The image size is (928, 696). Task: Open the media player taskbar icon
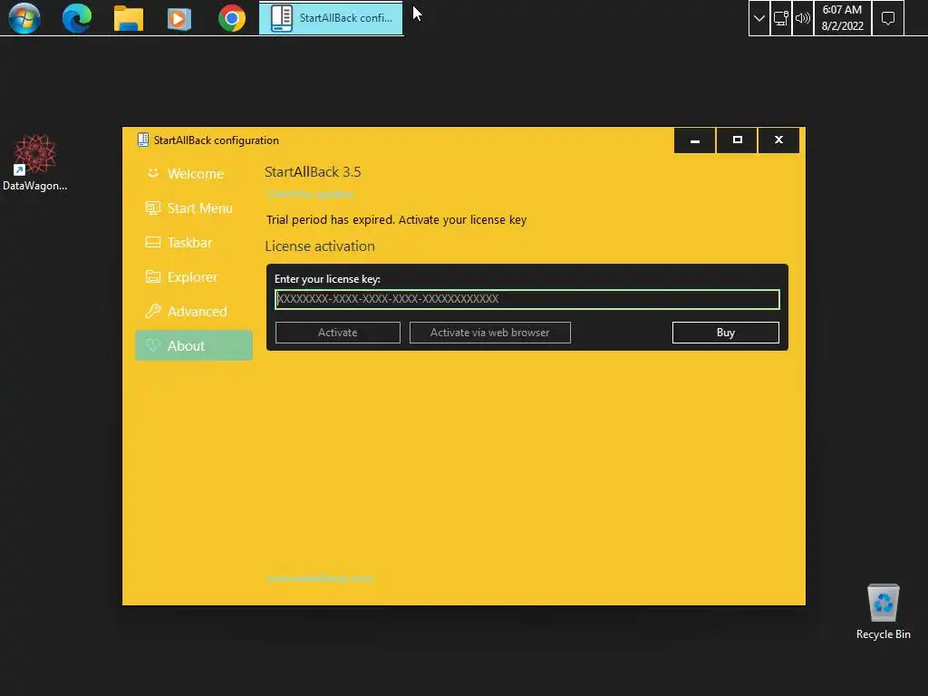click(x=179, y=18)
